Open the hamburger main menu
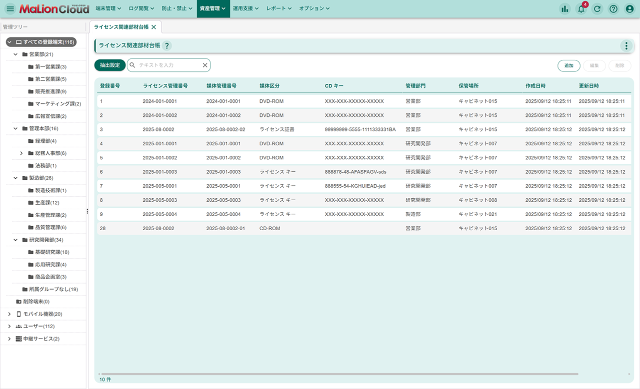640x389 pixels. point(10,8)
